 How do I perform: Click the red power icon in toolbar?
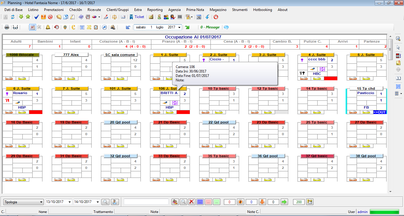point(216,17)
